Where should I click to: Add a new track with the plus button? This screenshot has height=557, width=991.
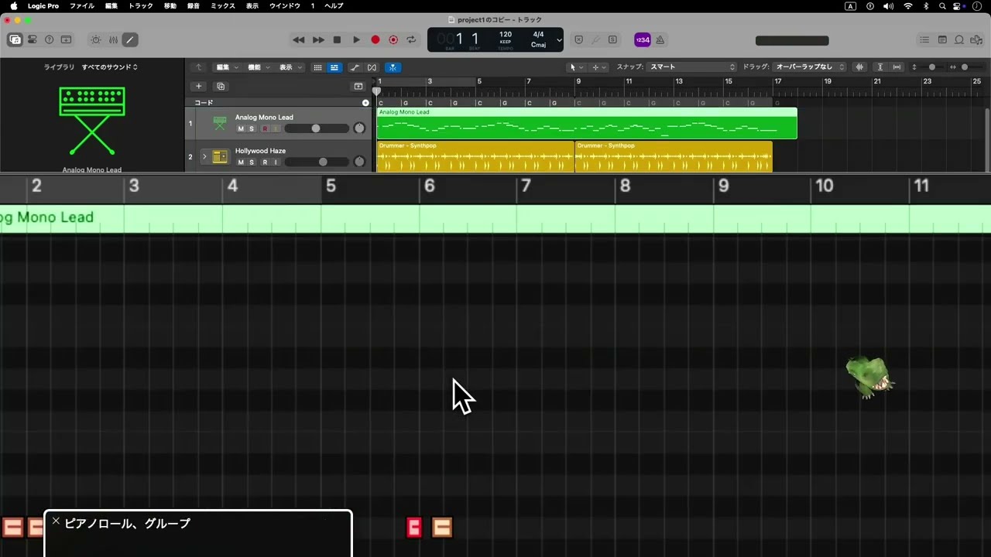tap(198, 87)
